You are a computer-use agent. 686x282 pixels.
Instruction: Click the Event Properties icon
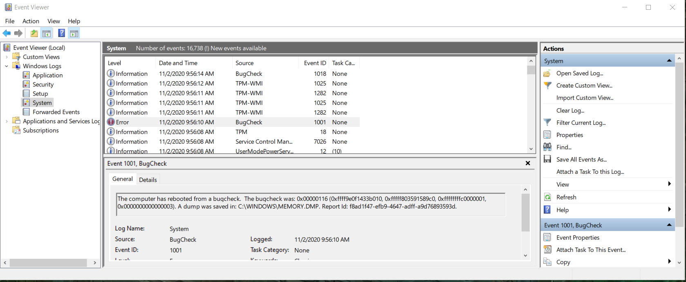coord(547,237)
